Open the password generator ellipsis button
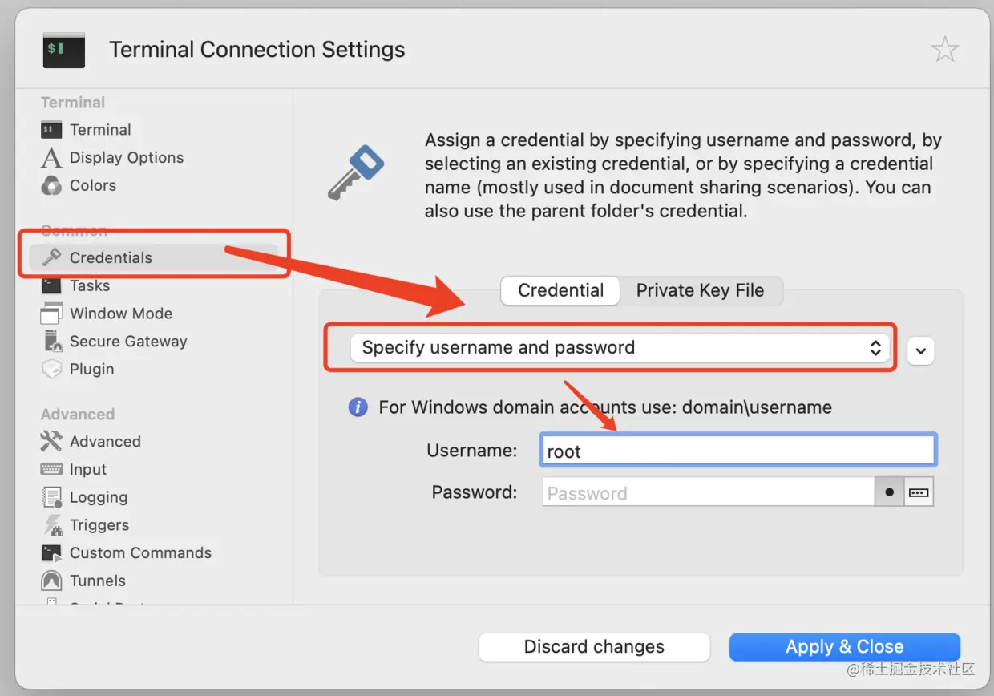994x696 pixels. pyautogui.click(x=919, y=492)
